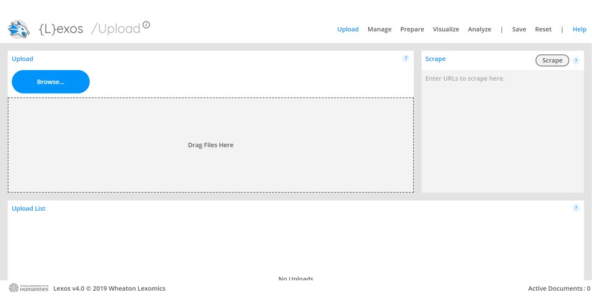Select Save in the top navigation
Viewport: 592px width, 308px height.
point(519,30)
